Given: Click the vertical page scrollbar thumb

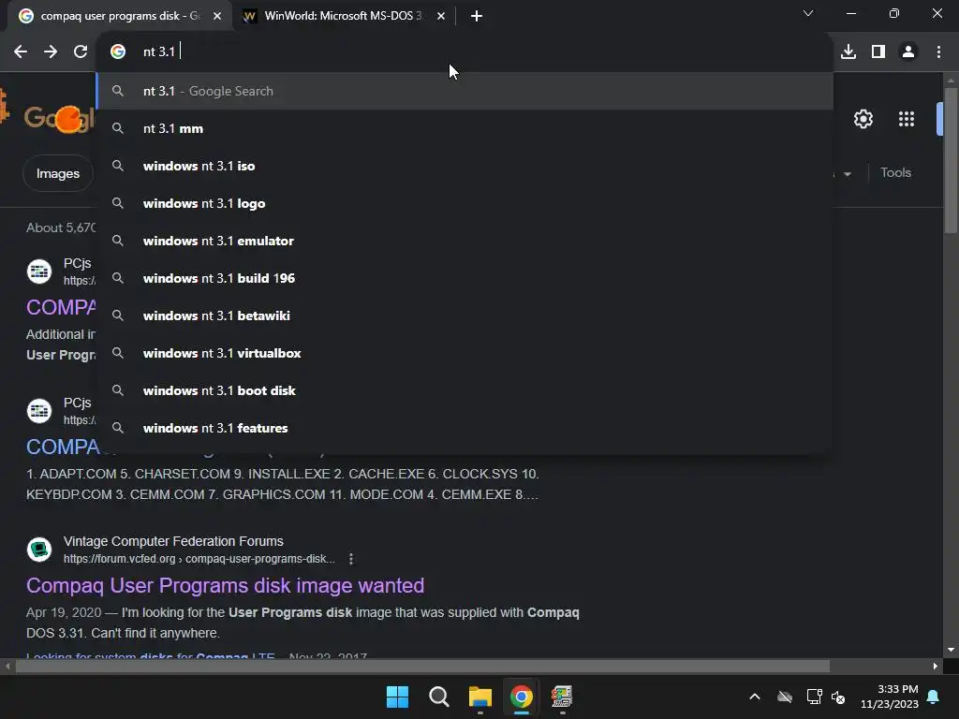Looking at the screenshot, I should [951, 160].
